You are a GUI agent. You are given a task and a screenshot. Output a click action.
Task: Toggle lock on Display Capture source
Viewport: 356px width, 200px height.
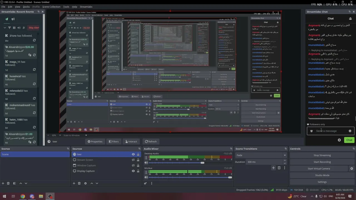(138, 171)
